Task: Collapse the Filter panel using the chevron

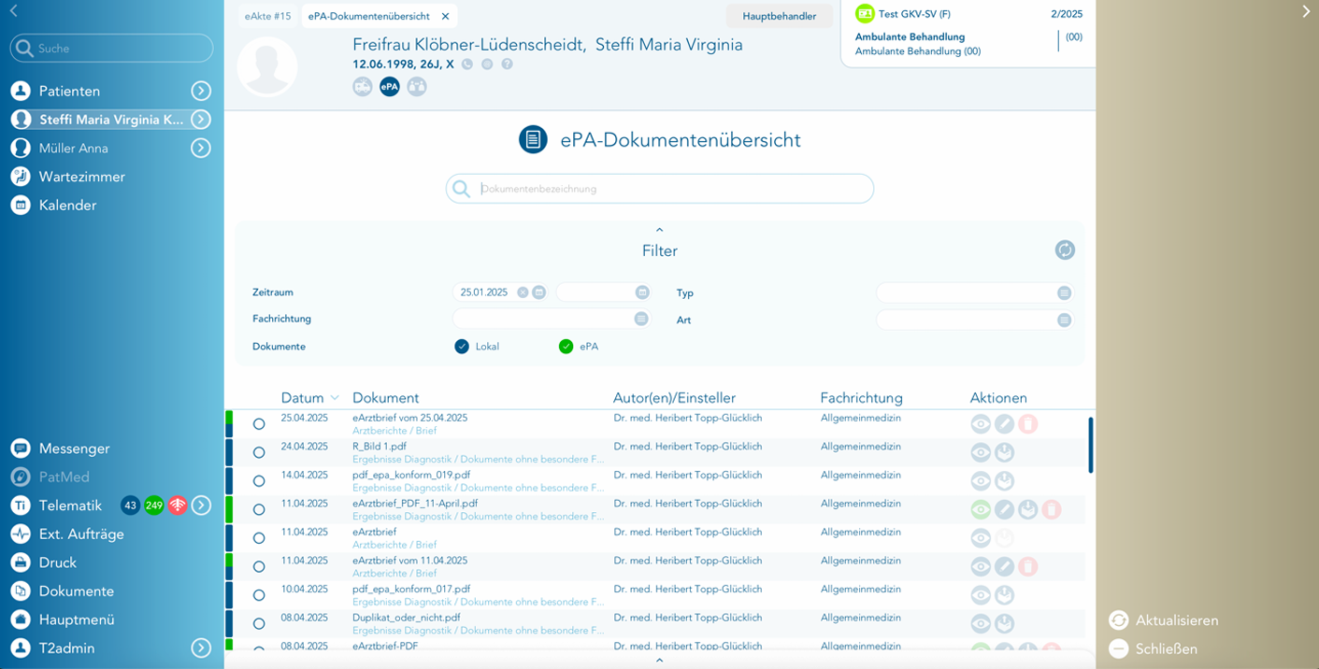Action: (659, 230)
